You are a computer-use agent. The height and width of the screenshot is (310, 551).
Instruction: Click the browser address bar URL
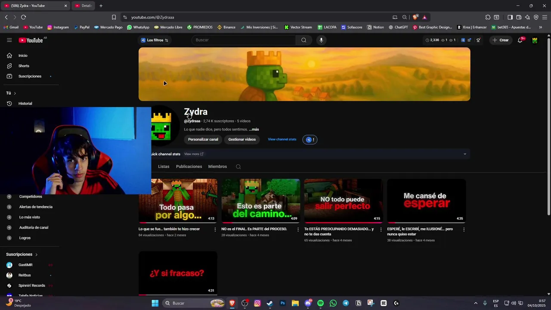click(153, 17)
